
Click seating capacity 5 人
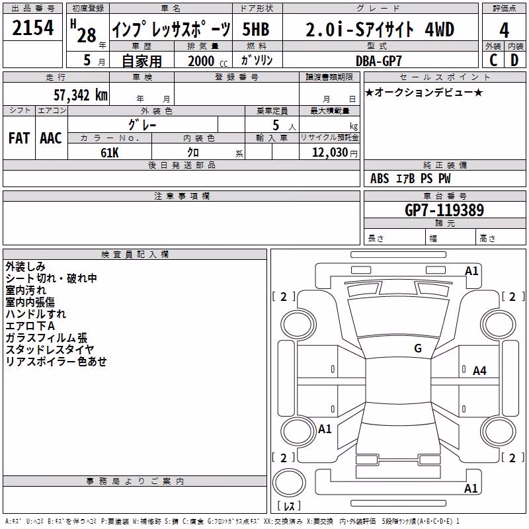click(284, 126)
